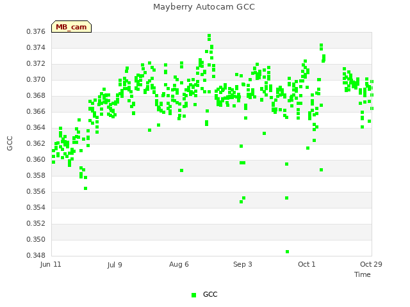Click the 0.348 y-axis label
The height and width of the screenshot is (307, 410).
pyautogui.click(x=36, y=255)
